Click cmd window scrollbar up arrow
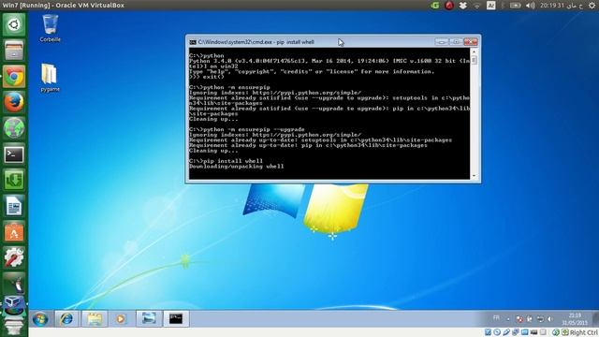The width and height of the screenshot is (599, 337). click(475, 51)
